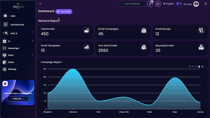
Task: Click the help question mark icon
Action: point(5,84)
